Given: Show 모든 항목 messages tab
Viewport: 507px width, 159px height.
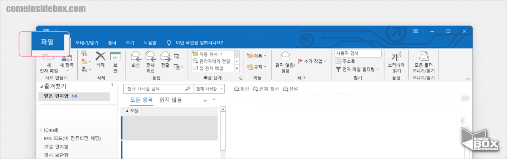Looking at the screenshot, I should 141,100.
